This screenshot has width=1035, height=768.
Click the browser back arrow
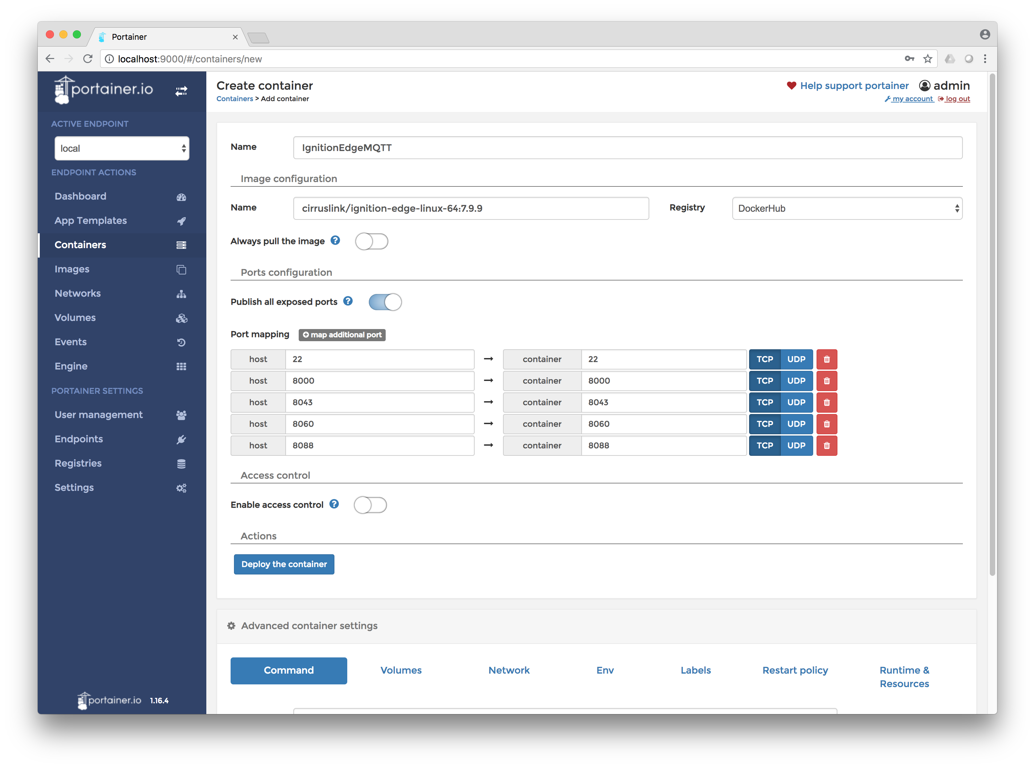pos(50,59)
